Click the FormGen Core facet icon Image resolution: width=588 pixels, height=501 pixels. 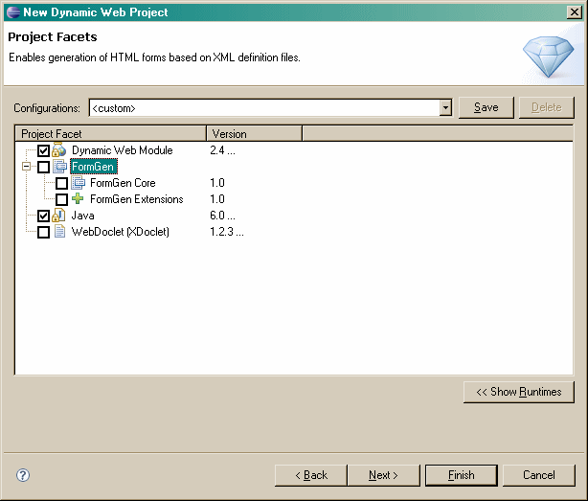[x=79, y=183]
